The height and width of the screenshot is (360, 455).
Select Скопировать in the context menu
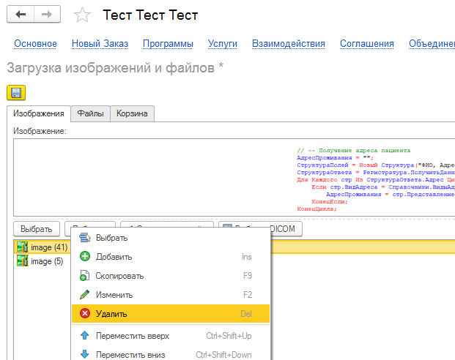coord(119,276)
